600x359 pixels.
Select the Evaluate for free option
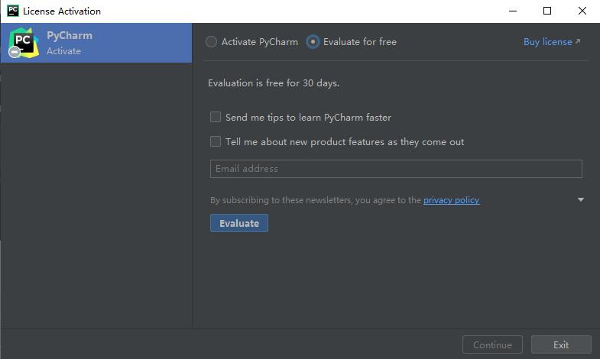(313, 42)
